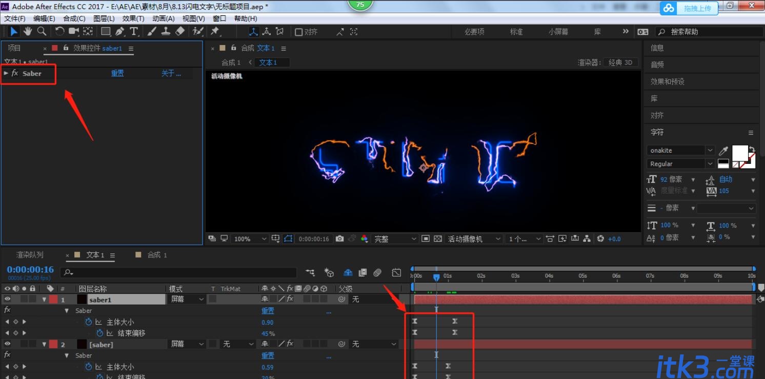Viewport: 765px width, 379px height.
Task: Collapse the [saber] layer 2 twirl arrow
Action: pos(44,344)
